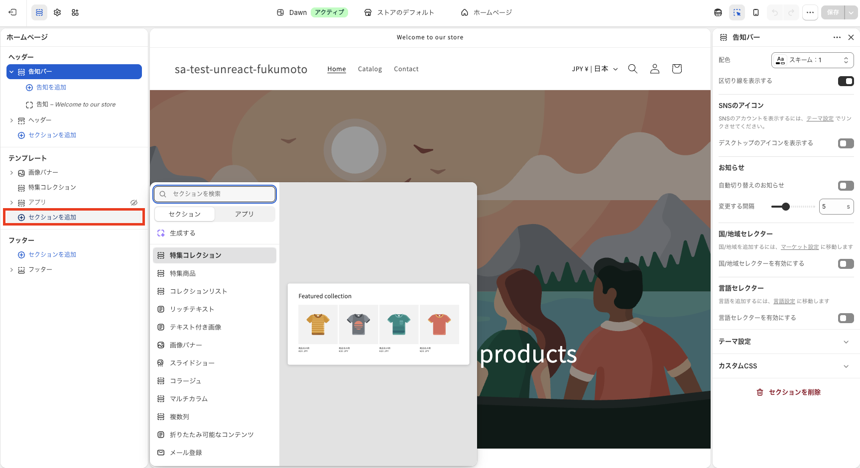This screenshot has height=468, width=860.
Task: Open the shopping cart icon
Action: (677, 69)
